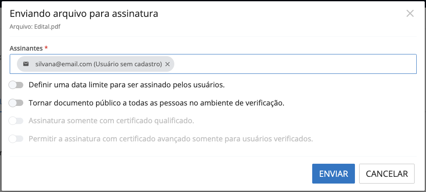Click the 'Tornar documento público' label text
The width and height of the screenshot is (426, 192).
click(156, 103)
